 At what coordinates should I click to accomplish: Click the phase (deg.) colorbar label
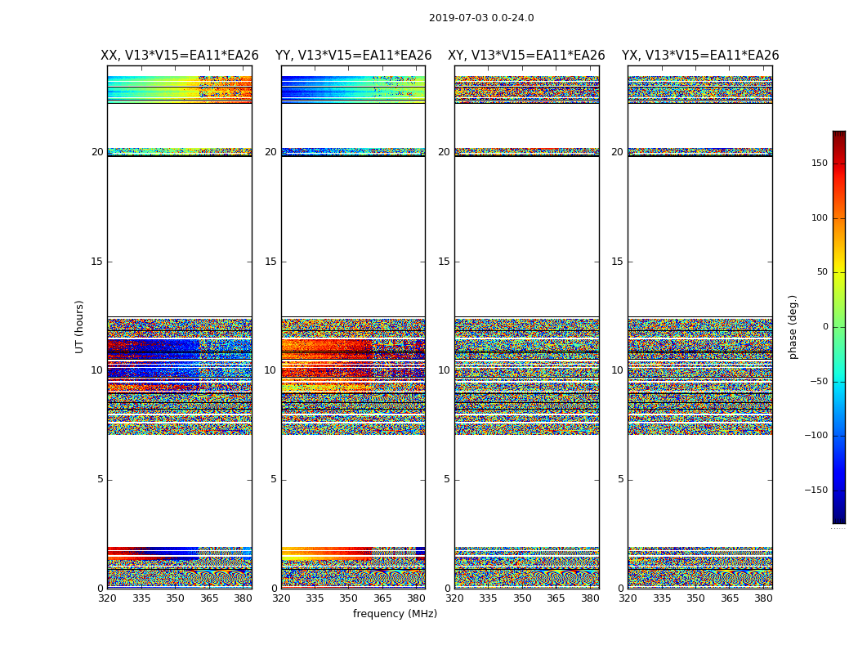pos(793,326)
